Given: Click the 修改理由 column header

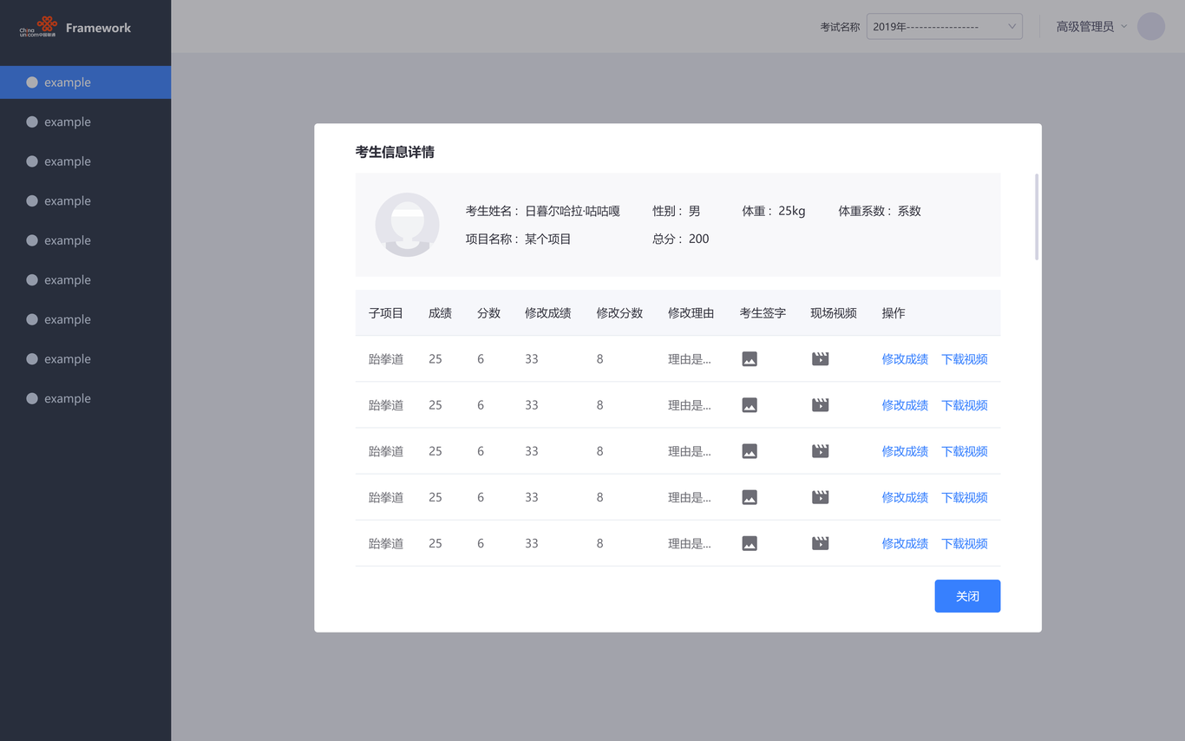Looking at the screenshot, I should tap(691, 313).
